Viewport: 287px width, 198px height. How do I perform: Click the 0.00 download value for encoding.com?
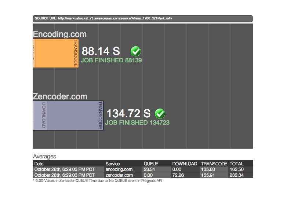[x=177, y=169]
